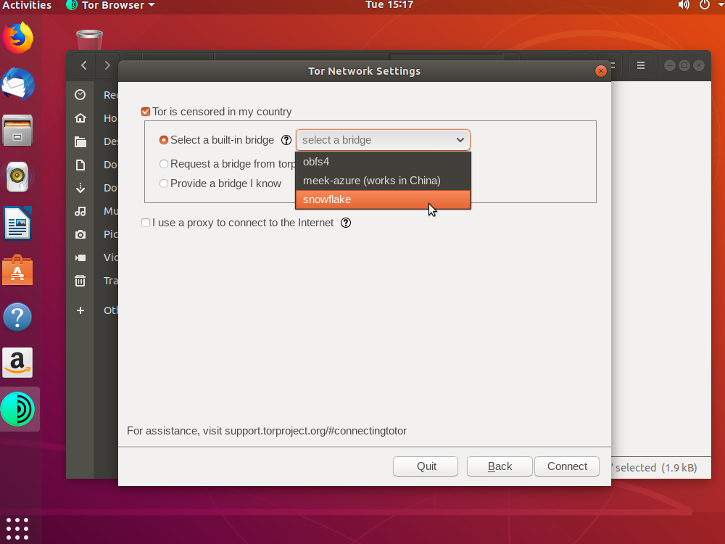This screenshot has height=544, width=725.
Task: Show help for built-in bridges
Action: click(286, 140)
